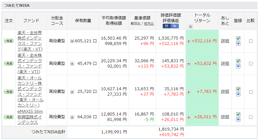Expand the トータルリターン column header plus icon
Image resolution: width=259 pixels, height=140 pixels.
(x=190, y=26)
